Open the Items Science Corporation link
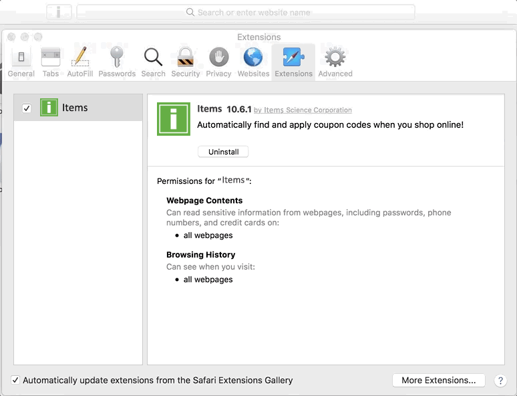 pos(303,110)
